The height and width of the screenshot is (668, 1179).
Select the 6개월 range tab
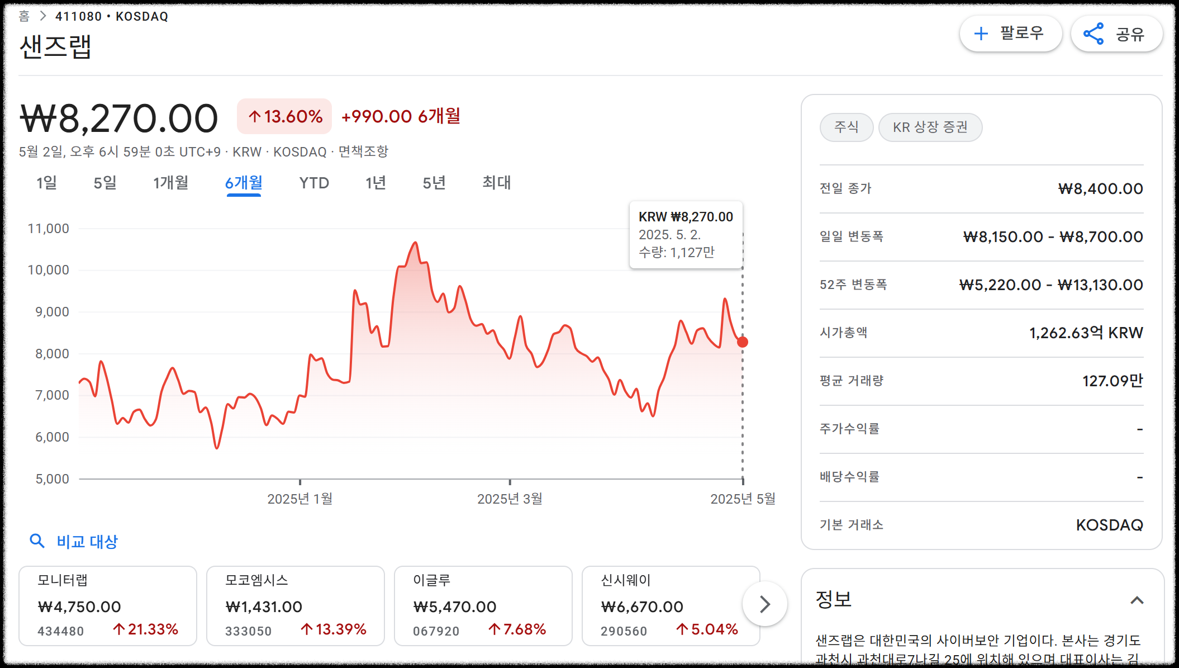pyautogui.click(x=244, y=183)
